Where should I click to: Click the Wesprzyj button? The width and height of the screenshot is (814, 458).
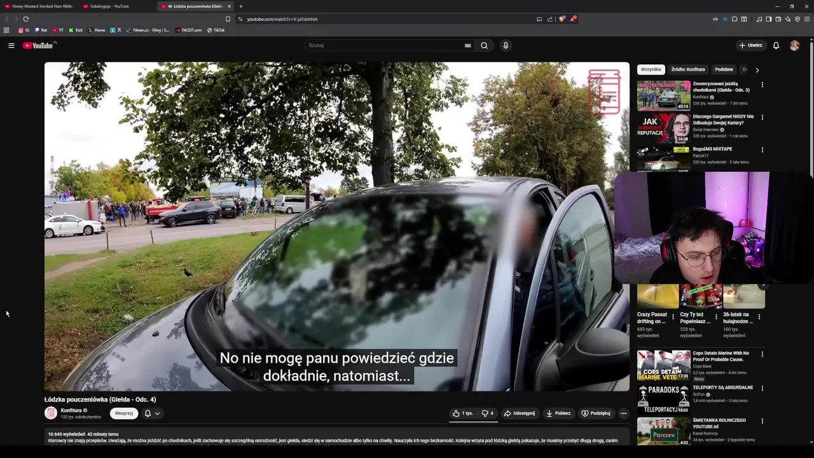(x=124, y=413)
